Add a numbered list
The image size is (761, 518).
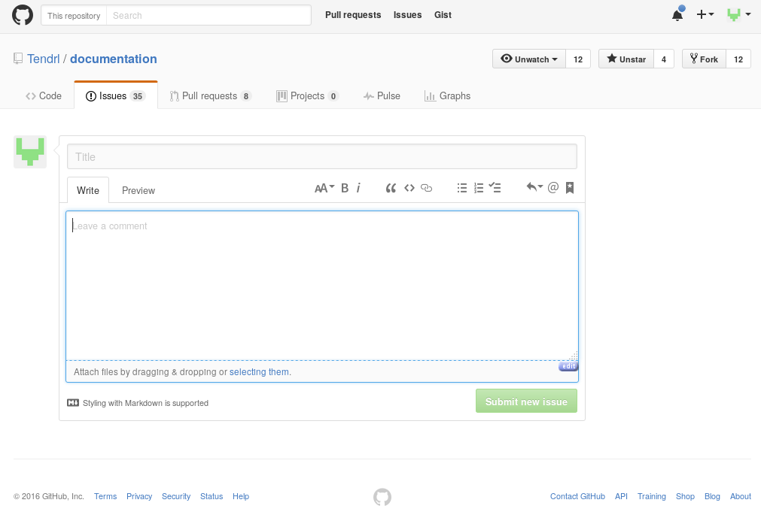(479, 188)
